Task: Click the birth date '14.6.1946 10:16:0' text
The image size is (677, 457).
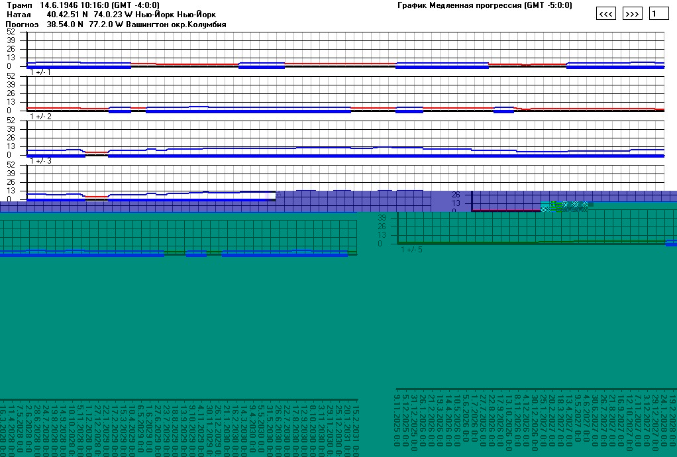Action: click(x=75, y=5)
